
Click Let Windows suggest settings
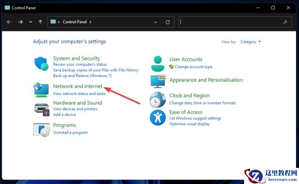point(195,118)
